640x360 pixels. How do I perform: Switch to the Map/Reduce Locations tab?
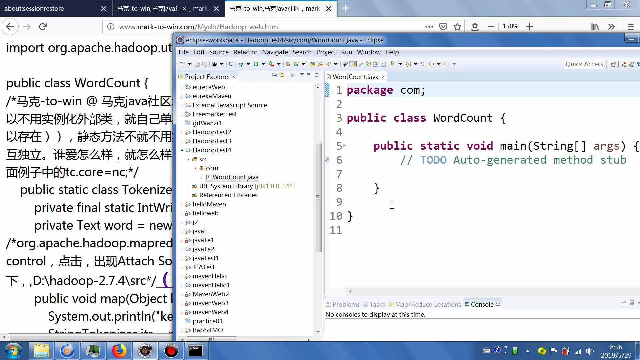point(428,304)
